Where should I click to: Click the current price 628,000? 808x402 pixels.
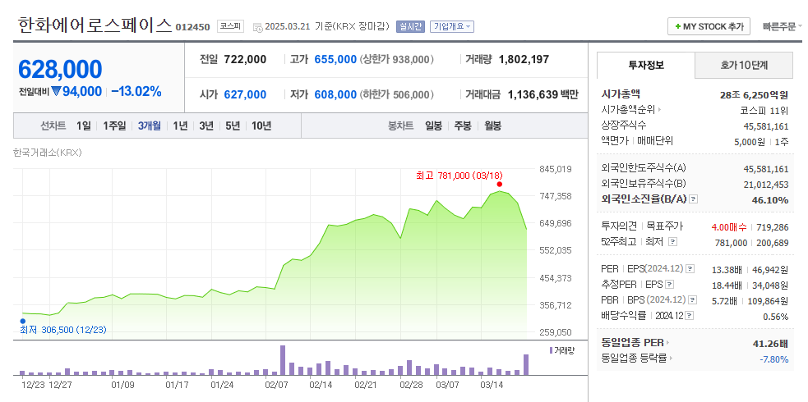pyautogui.click(x=60, y=70)
